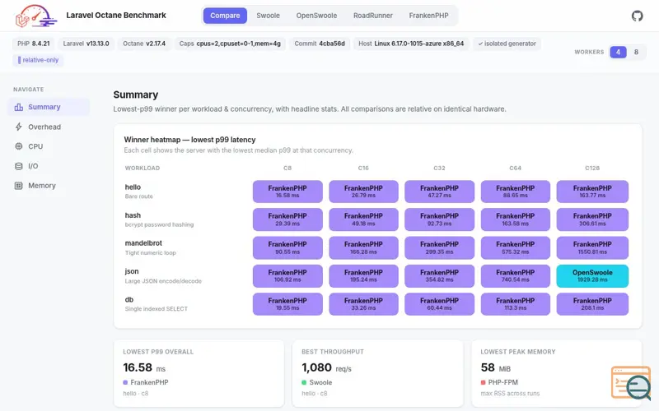Click hash c64 163.58 ms cell
The height and width of the screenshot is (411, 659).
pos(516,219)
